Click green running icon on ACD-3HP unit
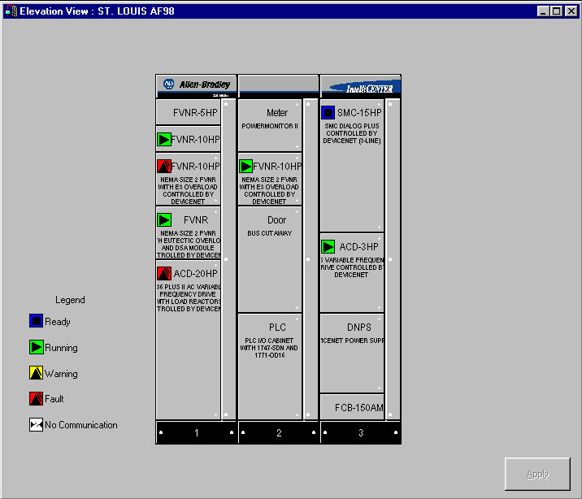 click(328, 246)
